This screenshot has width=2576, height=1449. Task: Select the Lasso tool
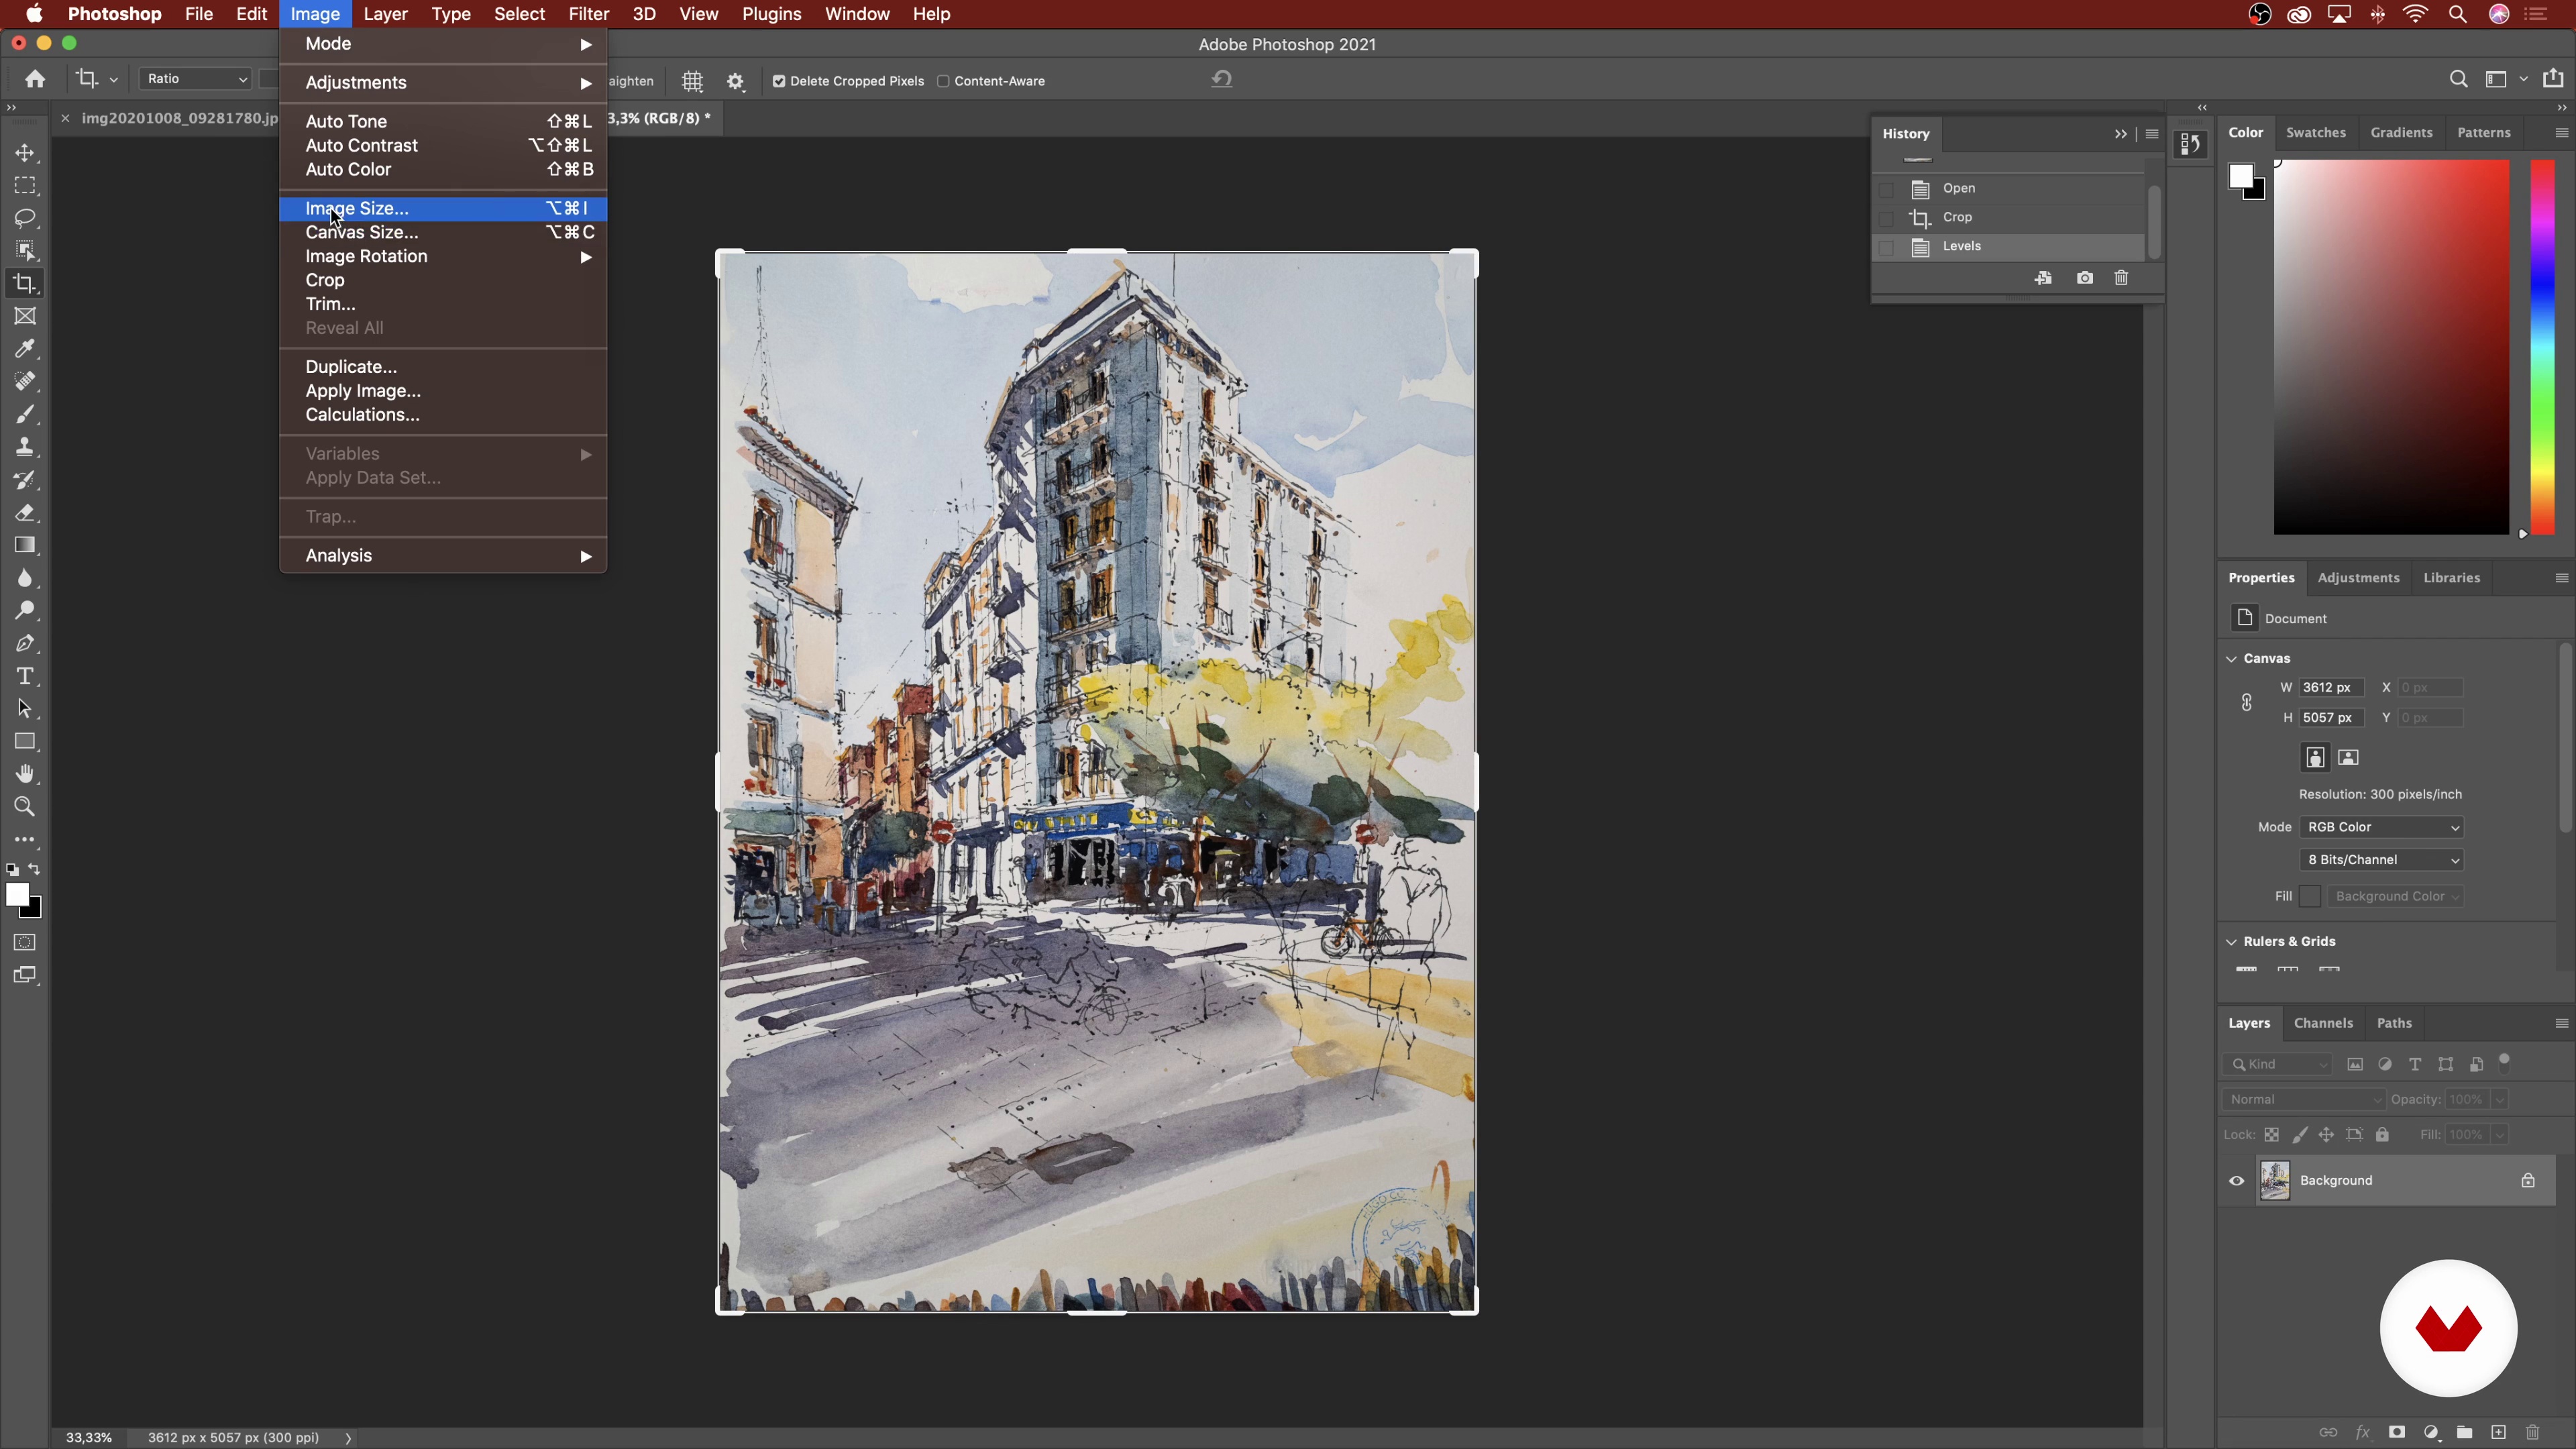click(25, 218)
